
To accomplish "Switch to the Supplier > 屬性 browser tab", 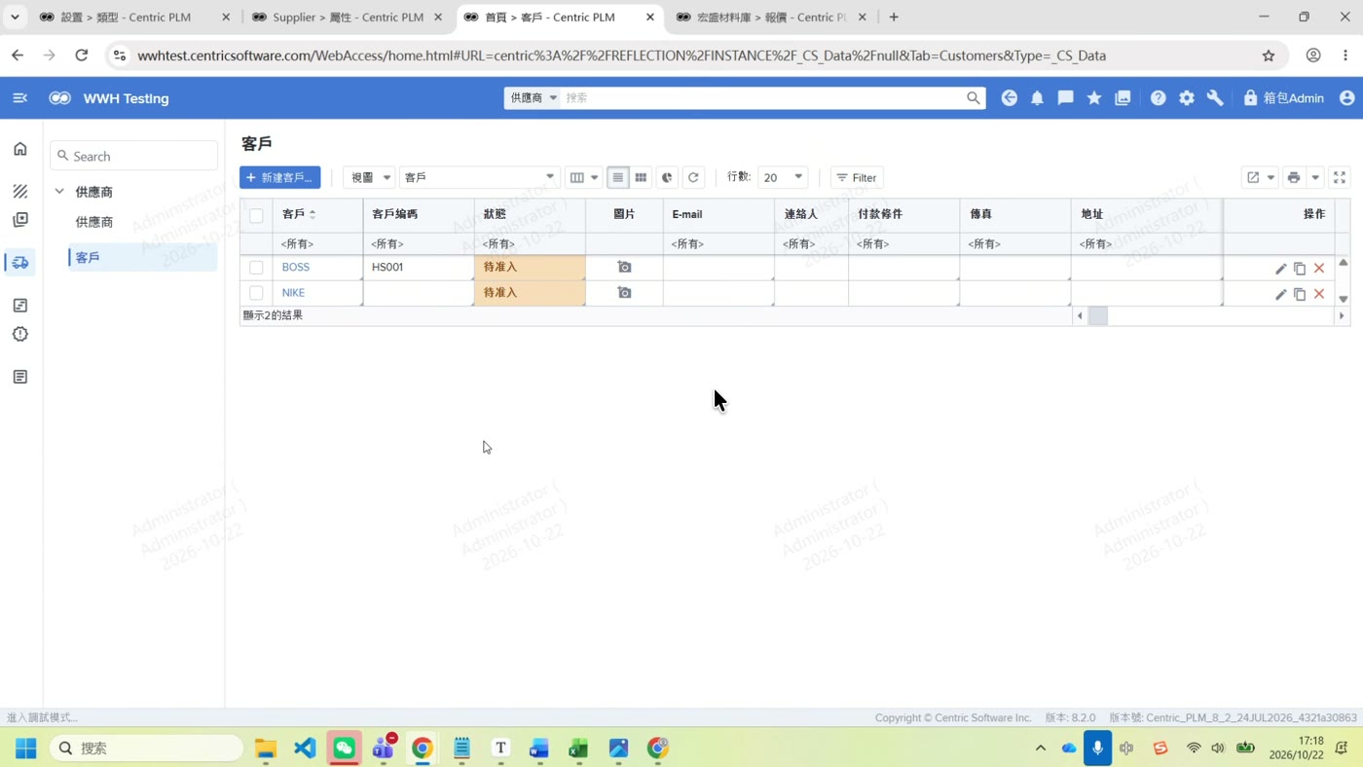I will (x=348, y=17).
